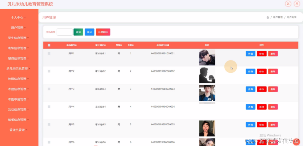Open 活动信息管理 in the sidebar
This screenshot has height=146, width=303.
click(x=18, y=109)
